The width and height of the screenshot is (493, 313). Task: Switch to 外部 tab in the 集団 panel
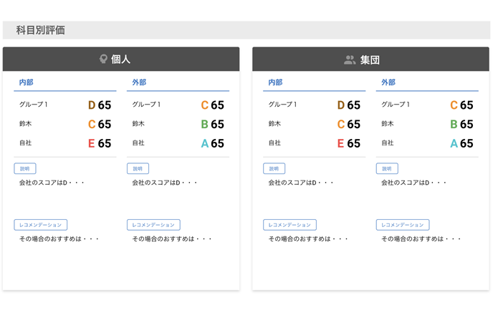click(388, 83)
